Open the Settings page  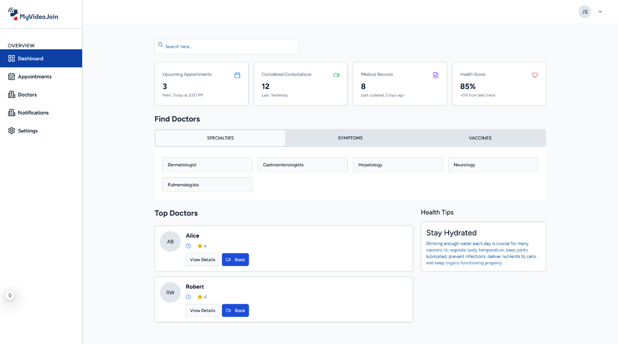point(41,130)
